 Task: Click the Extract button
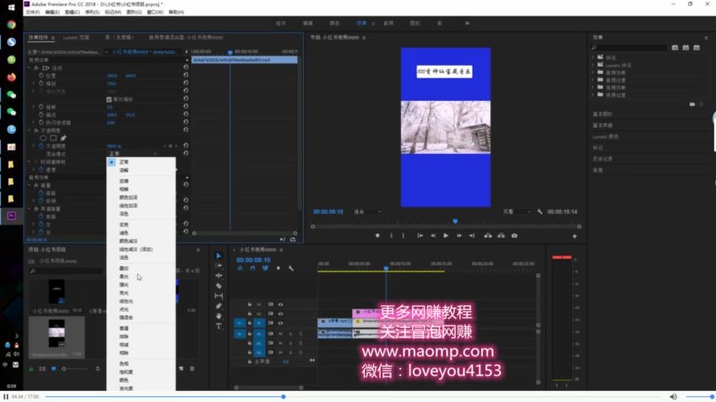click(501, 235)
